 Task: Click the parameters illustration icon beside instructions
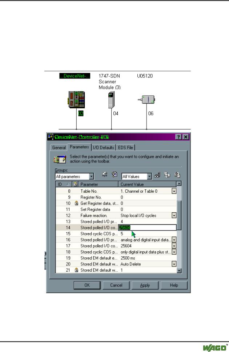(x=60, y=159)
